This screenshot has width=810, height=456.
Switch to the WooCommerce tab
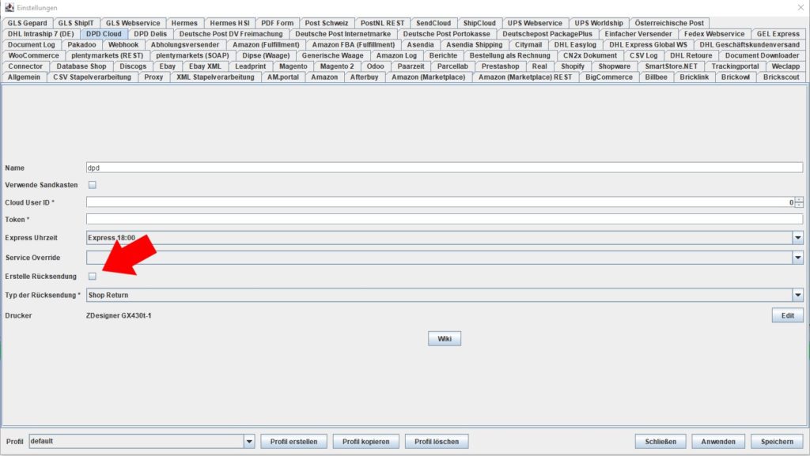[33, 55]
